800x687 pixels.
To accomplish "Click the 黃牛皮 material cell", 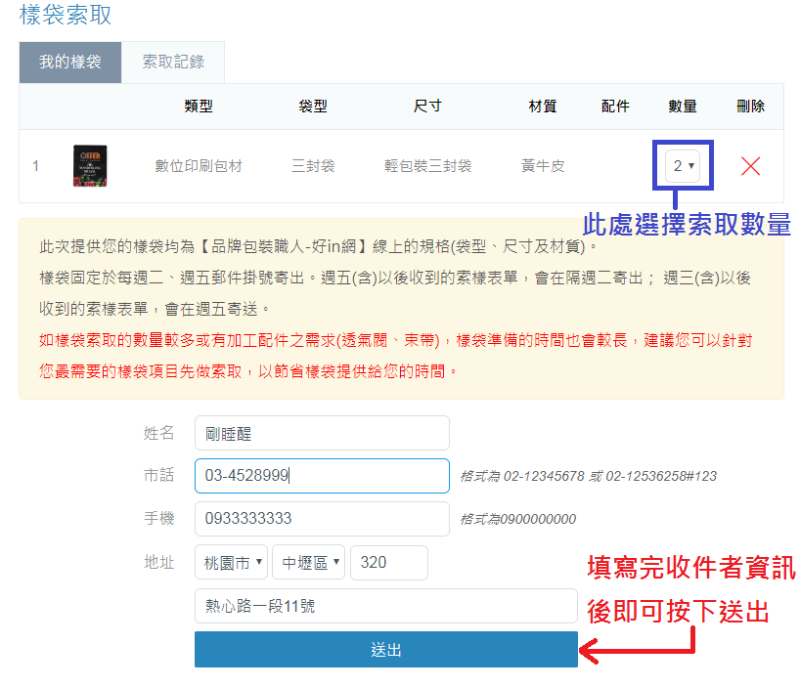I will (543, 166).
